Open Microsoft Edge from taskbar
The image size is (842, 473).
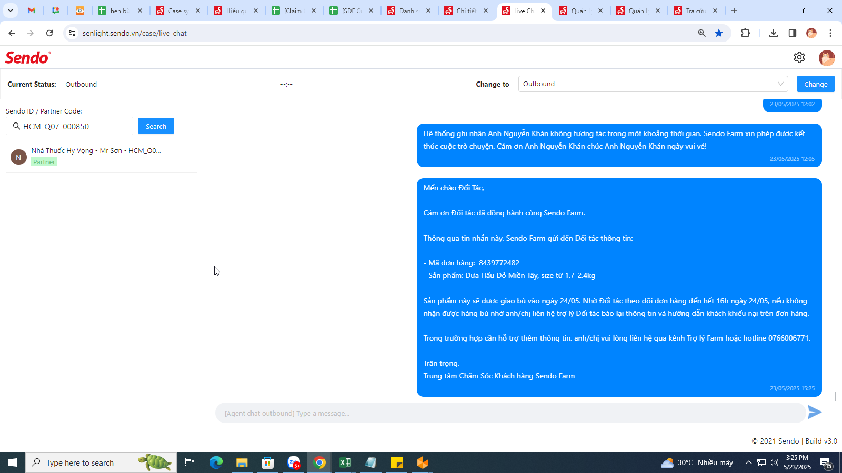click(216, 462)
